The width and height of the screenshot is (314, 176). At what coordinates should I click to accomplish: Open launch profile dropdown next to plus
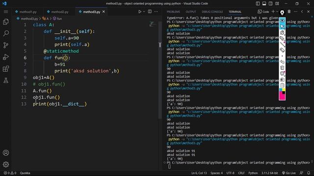pos(277,12)
